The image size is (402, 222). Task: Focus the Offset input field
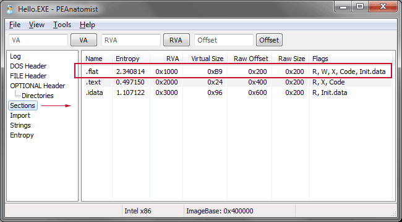point(224,40)
